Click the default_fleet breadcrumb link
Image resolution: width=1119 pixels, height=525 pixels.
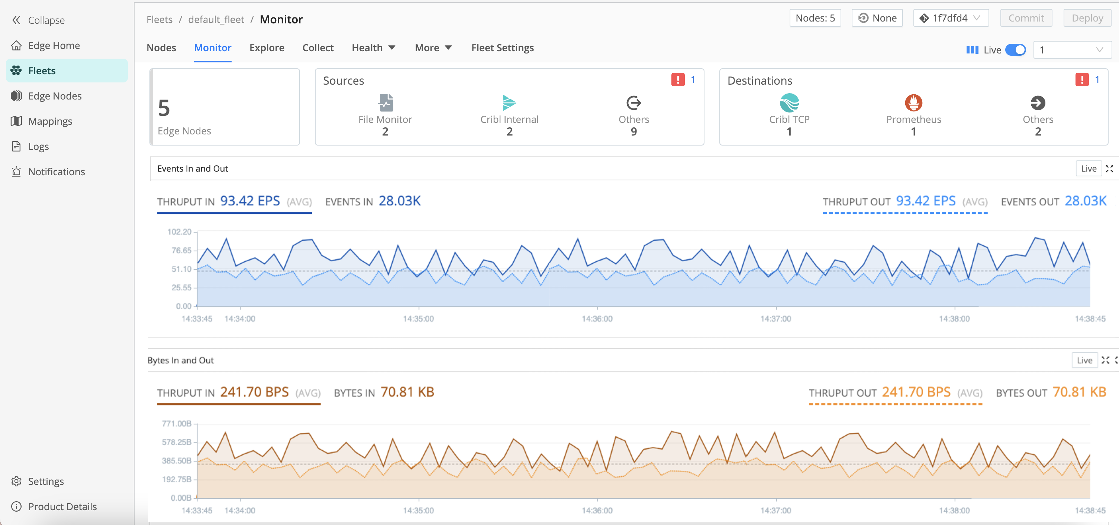tap(216, 20)
